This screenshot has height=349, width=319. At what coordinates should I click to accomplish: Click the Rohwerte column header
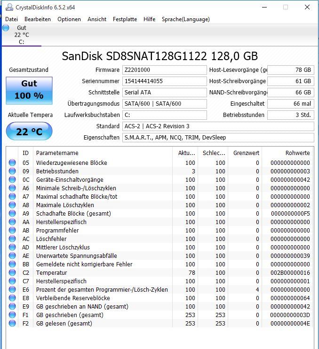[287, 153]
